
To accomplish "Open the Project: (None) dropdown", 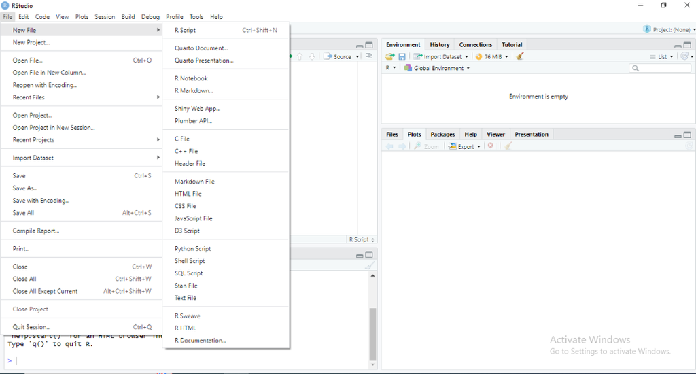I will click(x=669, y=29).
